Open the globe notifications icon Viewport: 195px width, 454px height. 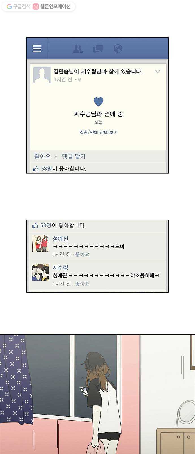[118, 49]
